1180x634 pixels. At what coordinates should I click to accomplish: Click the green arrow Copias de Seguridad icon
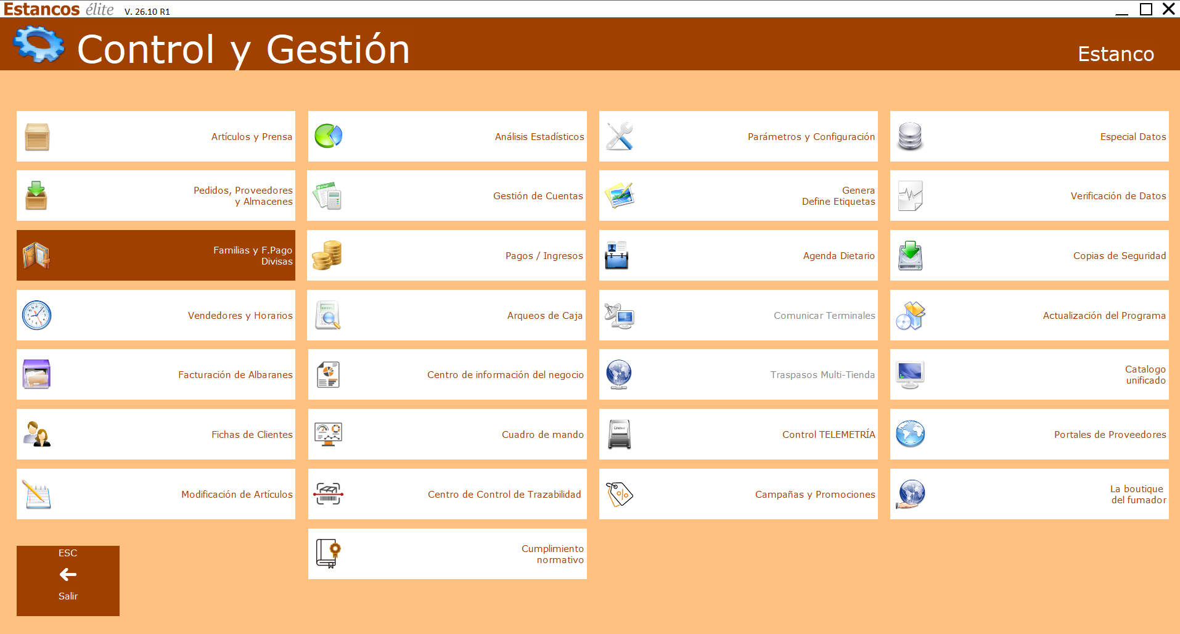click(911, 255)
